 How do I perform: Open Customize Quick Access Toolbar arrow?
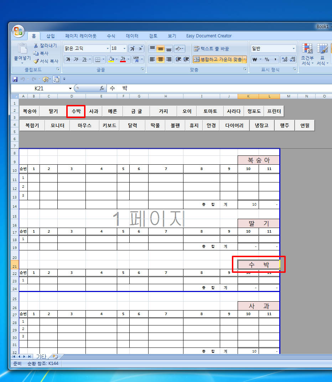64,79
